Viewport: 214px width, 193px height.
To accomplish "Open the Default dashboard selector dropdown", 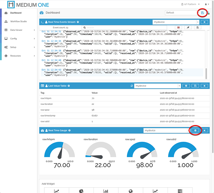I will pos(180,13).
